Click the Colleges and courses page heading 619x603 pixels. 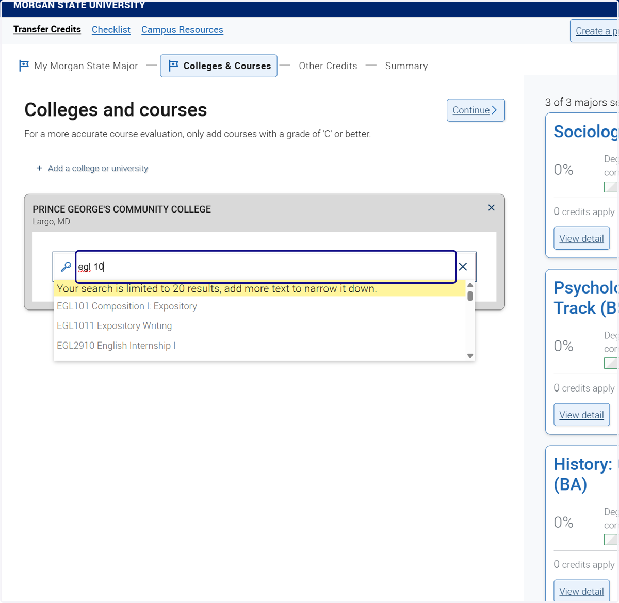click(x=116, y=110)
